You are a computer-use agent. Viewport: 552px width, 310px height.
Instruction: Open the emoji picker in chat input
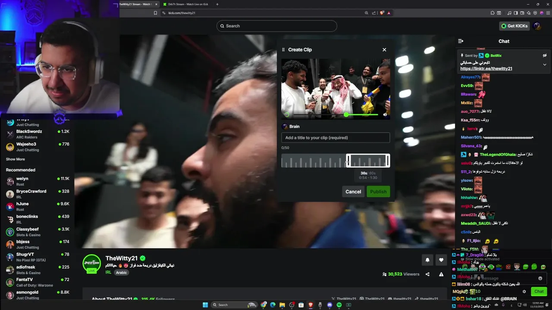point(540,278)
